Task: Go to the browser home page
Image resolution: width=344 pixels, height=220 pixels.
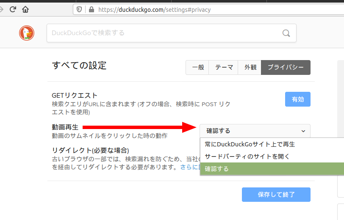Action: click(x=25, y=9)
